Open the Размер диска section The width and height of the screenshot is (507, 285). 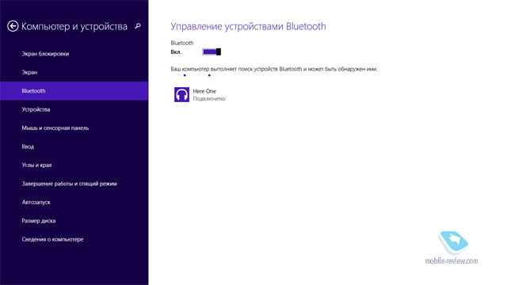74,221
